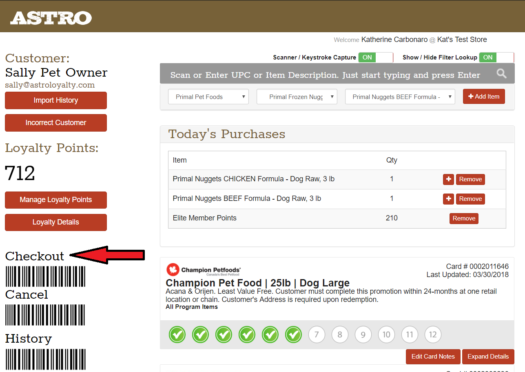Click Incorrect Customer button
Viewport: 525px width, 372px height.
click(56, 123)
